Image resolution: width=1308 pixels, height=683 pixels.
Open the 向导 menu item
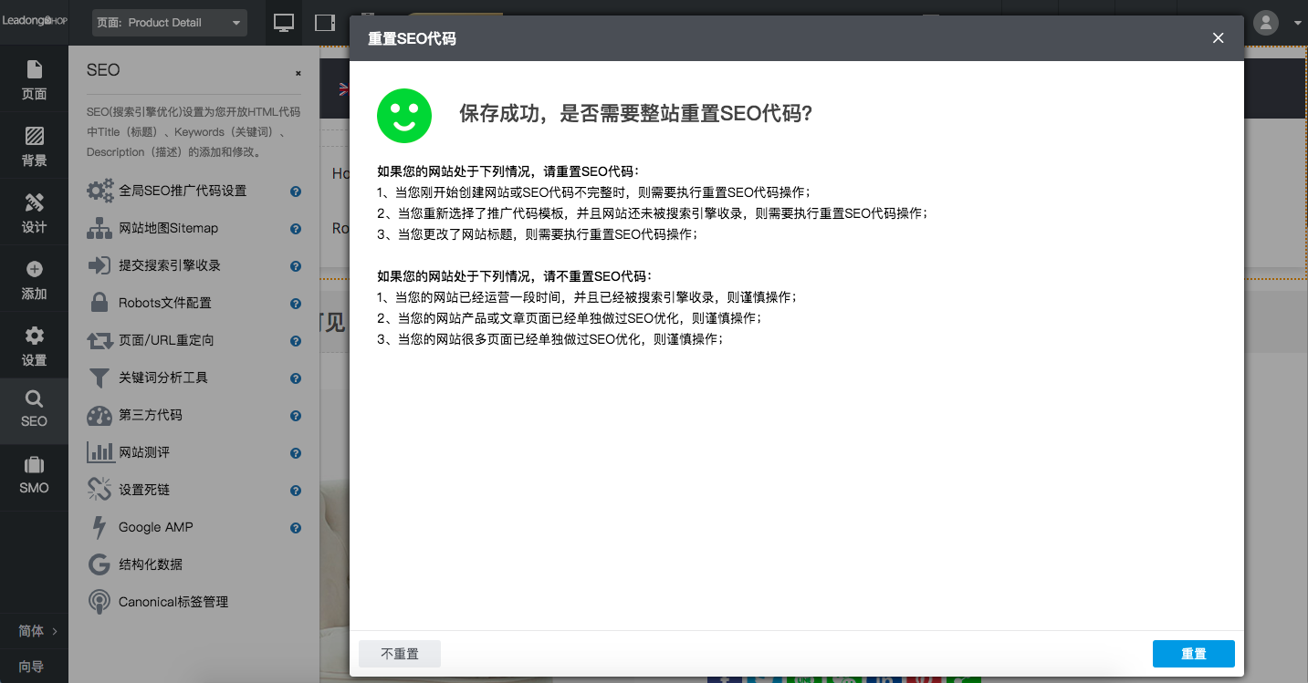pos(34,667)
